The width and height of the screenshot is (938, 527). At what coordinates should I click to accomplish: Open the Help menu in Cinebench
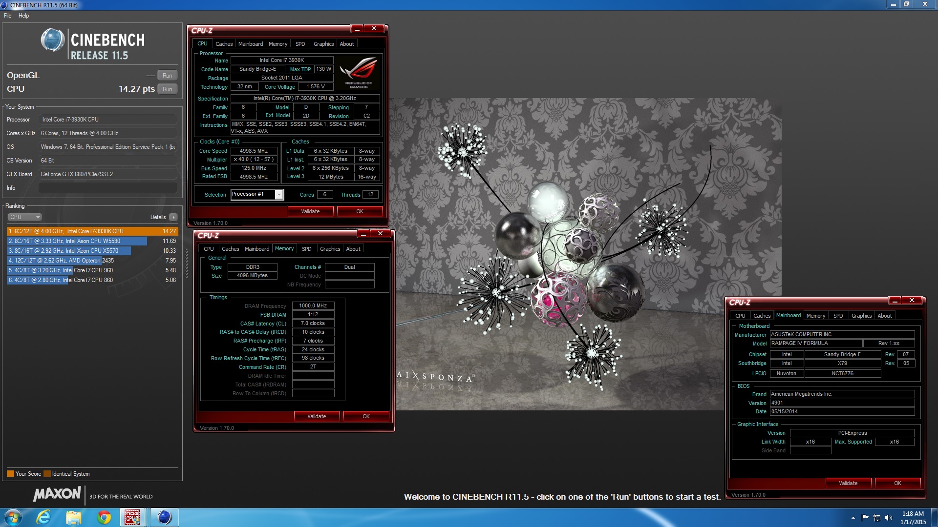(x=23, y=16)
